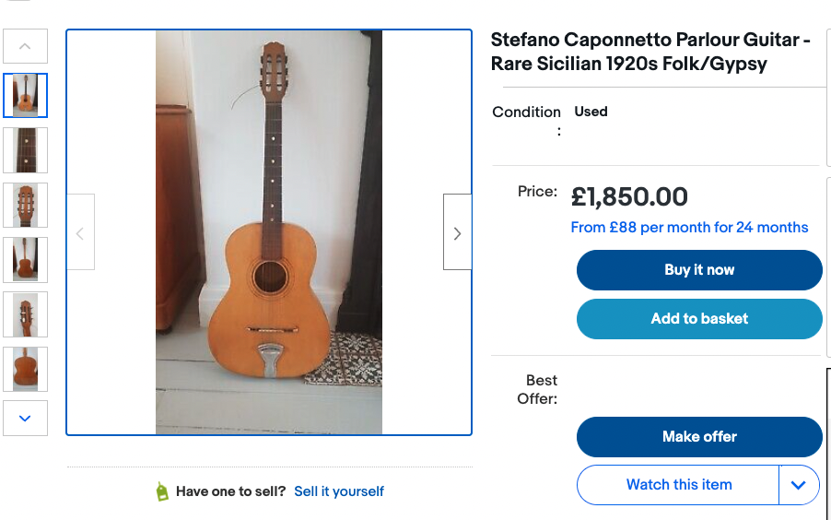Go to next image with right arrow

coord(457,232)
